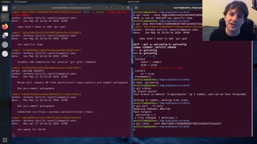Screen dimensions: 257x144
Task: Click the 'git reset --soft' command line
Action: 177,124
